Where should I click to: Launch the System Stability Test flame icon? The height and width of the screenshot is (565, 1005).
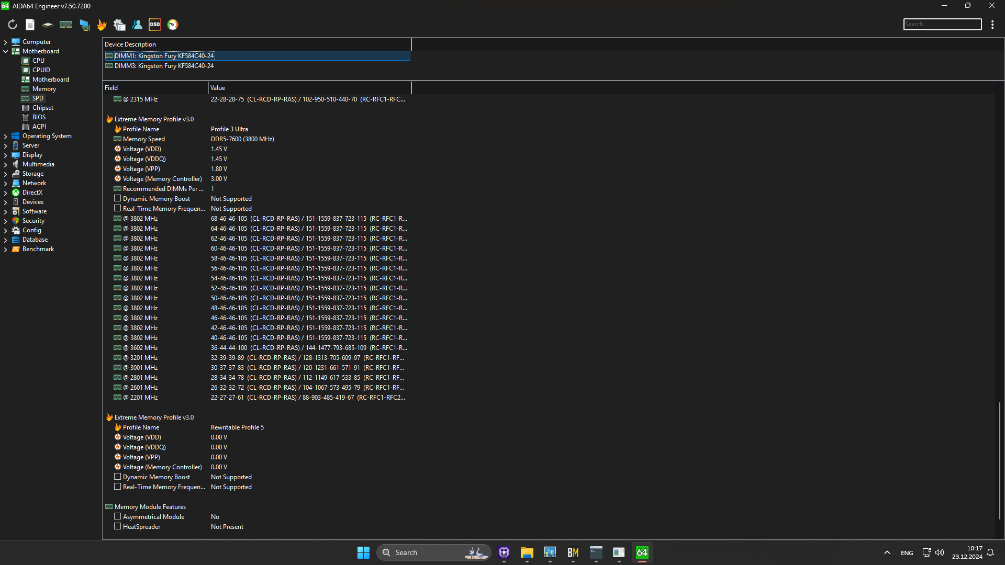(102, 25)
